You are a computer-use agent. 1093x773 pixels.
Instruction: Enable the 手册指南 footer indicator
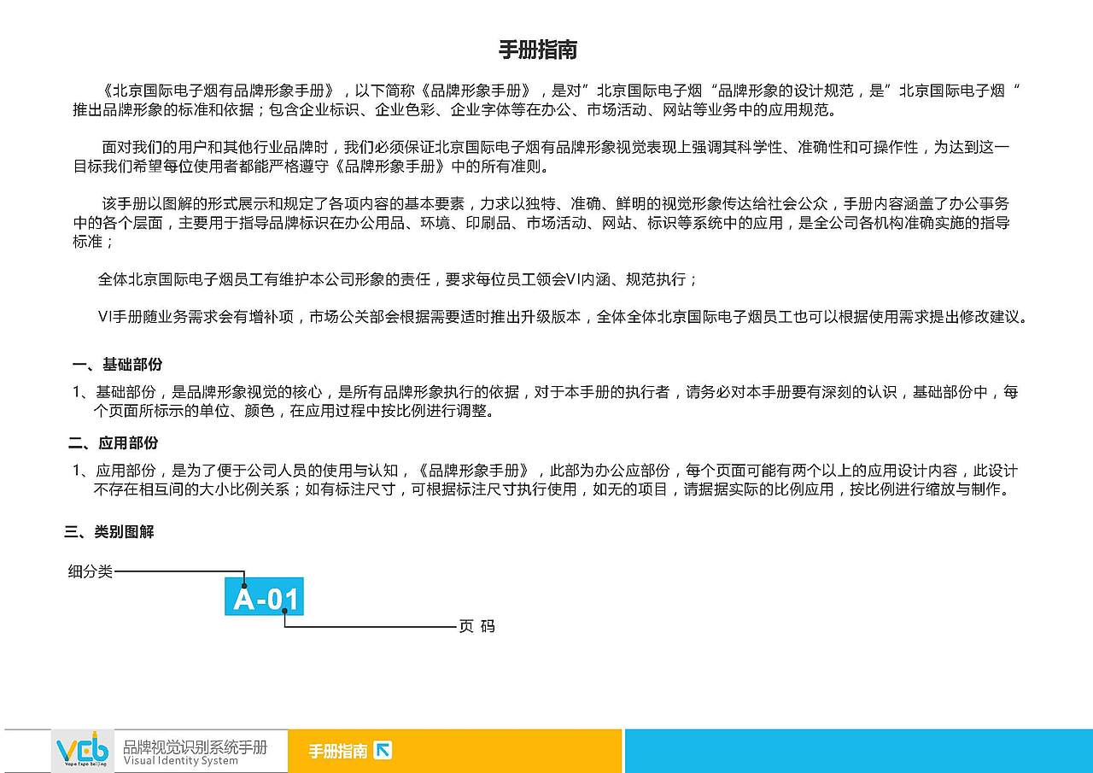(336, 748)
